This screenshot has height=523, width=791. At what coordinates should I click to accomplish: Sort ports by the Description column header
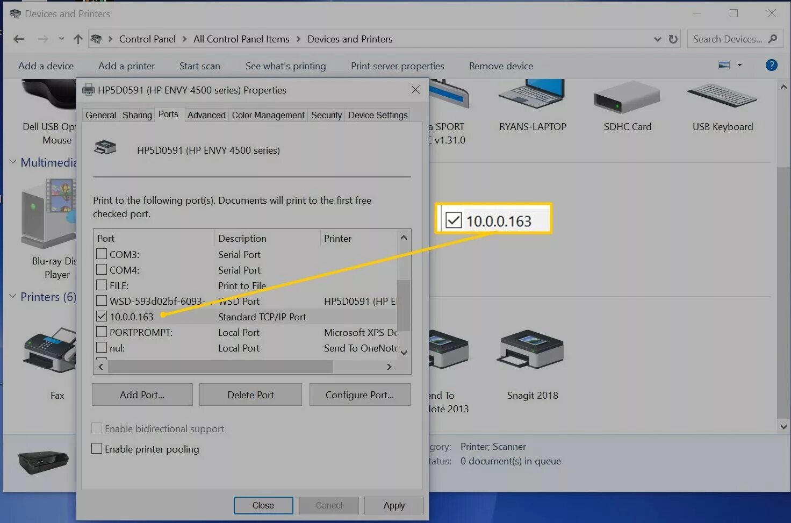pyautogui.click(x=268, y=238)
